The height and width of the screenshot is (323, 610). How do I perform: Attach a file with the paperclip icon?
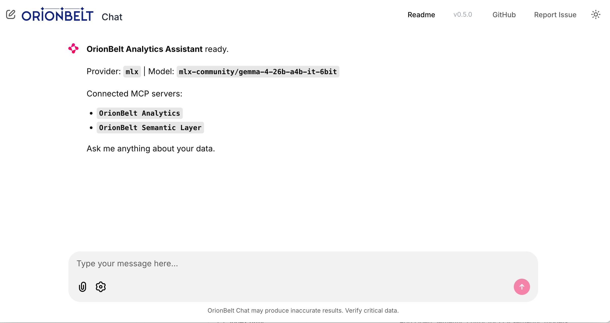point(82,287)
